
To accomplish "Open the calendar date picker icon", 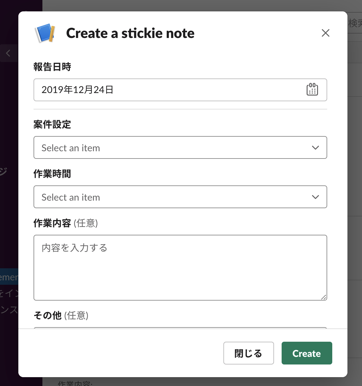I will (312, 90).
